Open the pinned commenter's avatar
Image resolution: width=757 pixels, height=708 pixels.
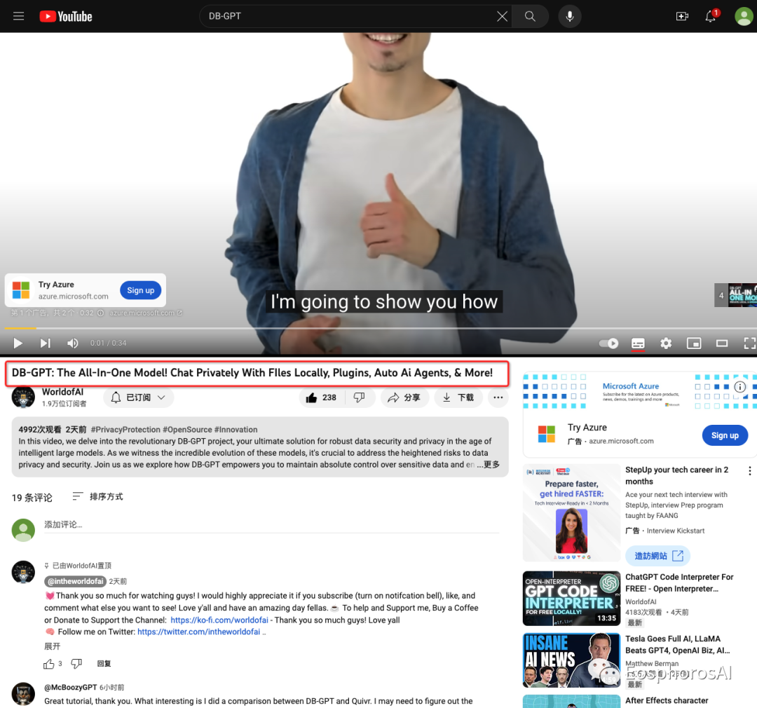point(23,572)
